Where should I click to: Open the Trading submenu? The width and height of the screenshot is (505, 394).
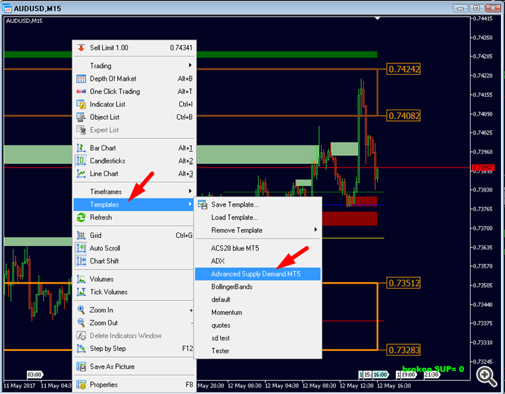pyautogui.click(x=134, y=66)
